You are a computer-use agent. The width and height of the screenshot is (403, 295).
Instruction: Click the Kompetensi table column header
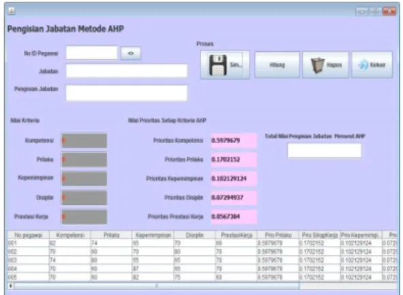click(70, 235)
